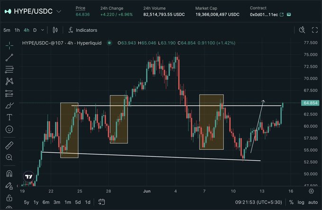
Task: Set the date range to 5d
Action: click(78, 202)
